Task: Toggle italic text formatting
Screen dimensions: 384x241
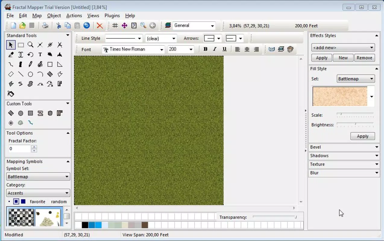Action: click(x=215, y=49)
